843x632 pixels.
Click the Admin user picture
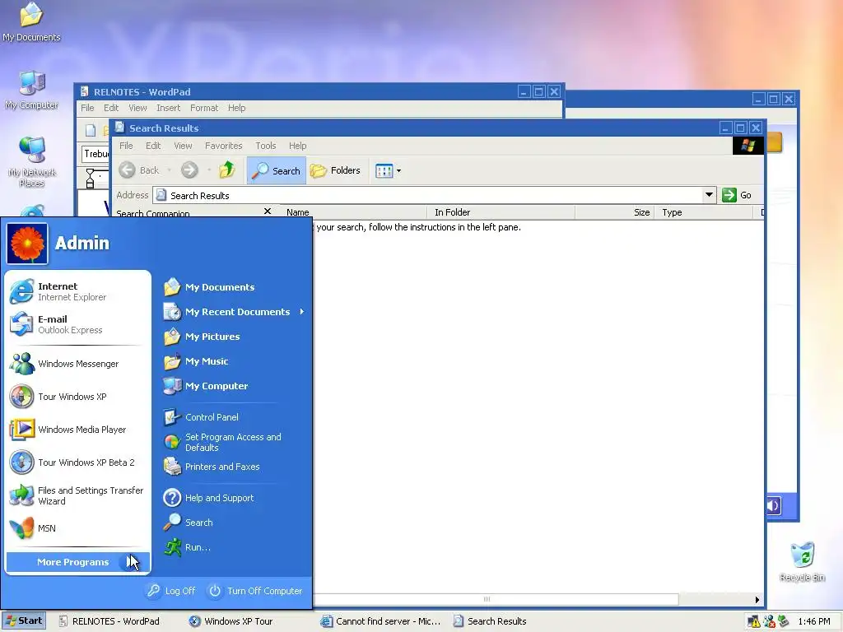[x=27, y=244]
